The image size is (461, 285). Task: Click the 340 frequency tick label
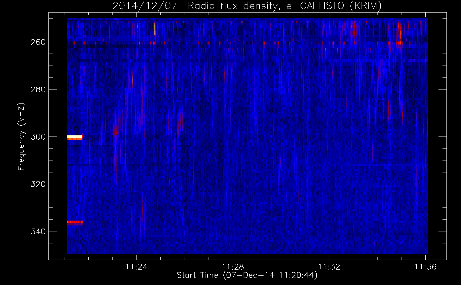[38, 231]
